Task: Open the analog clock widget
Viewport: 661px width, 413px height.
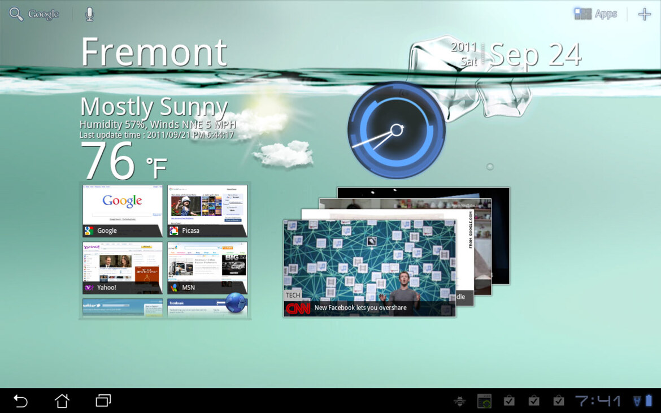Action: (x=396, y=130)
